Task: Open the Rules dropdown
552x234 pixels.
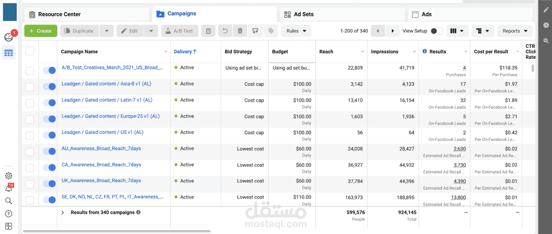Action: [x=296, y=31]
